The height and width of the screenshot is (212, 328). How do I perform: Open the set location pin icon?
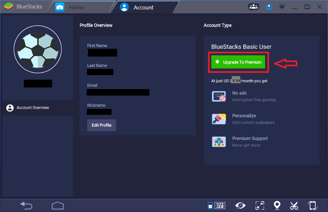coord(277,205)
